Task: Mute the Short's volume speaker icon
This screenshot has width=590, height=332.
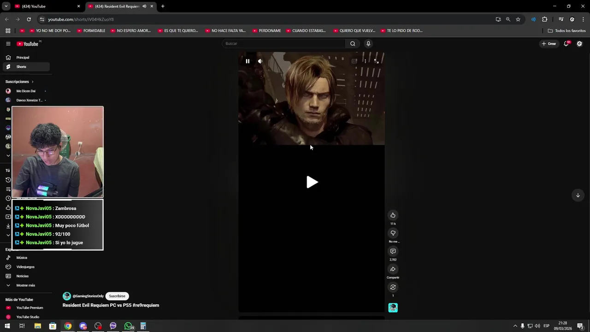Action: (260, 61)
